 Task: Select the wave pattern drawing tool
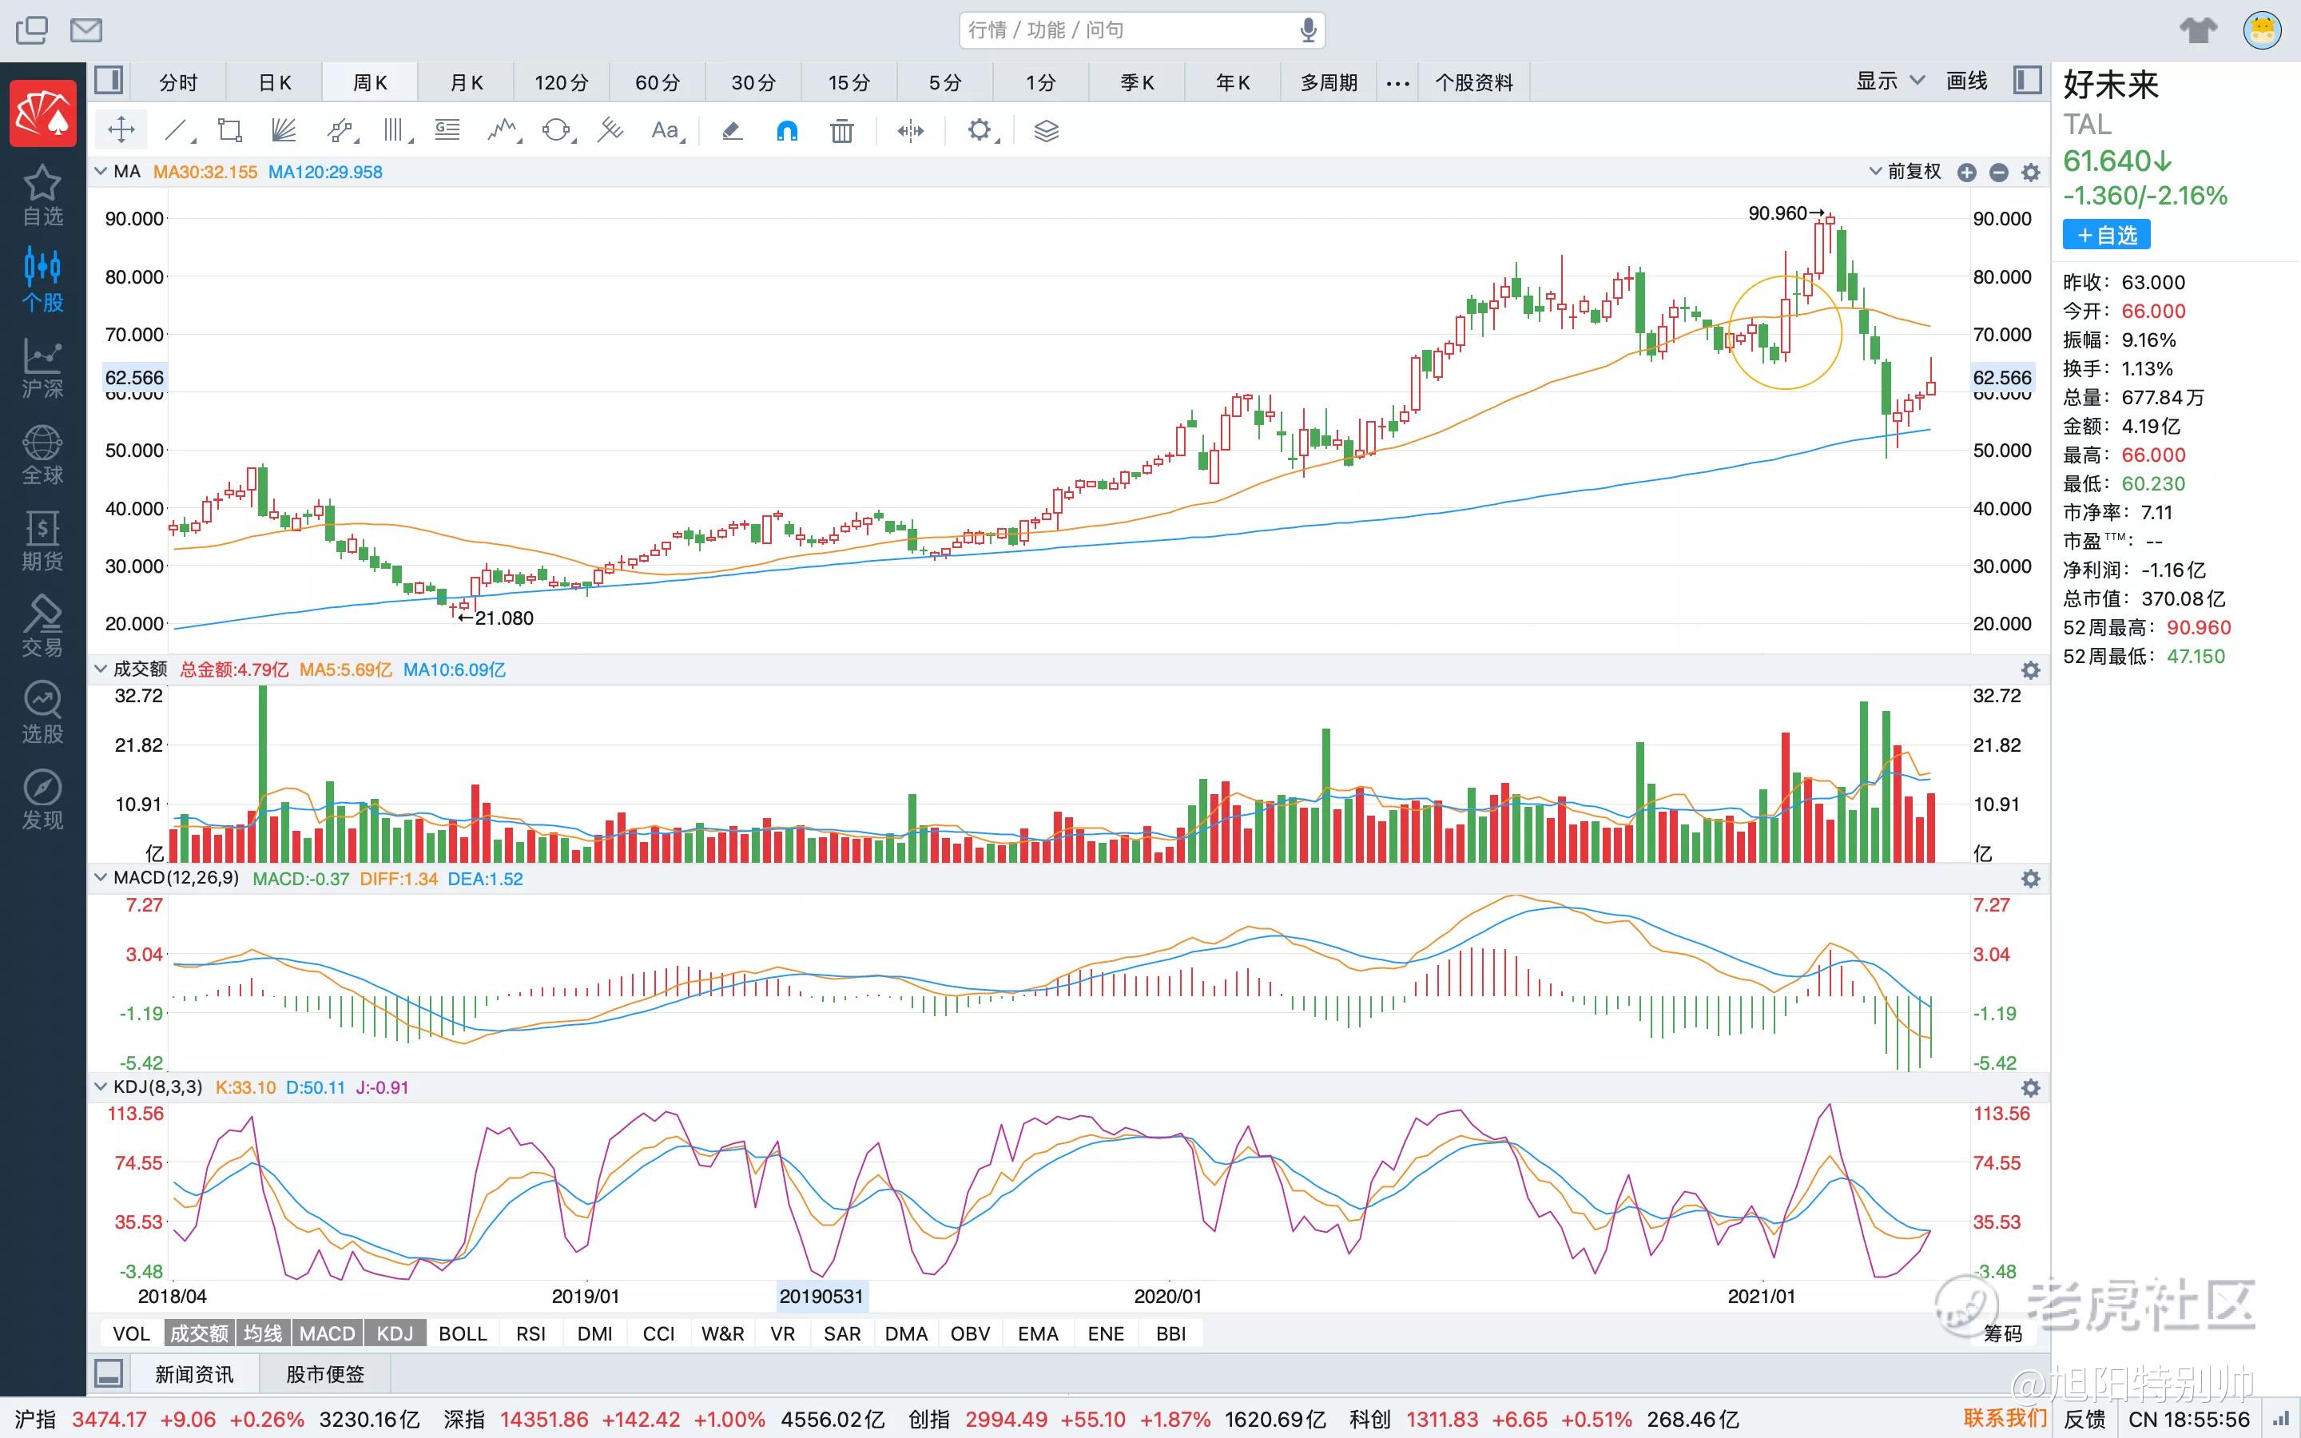coord(502,130)
